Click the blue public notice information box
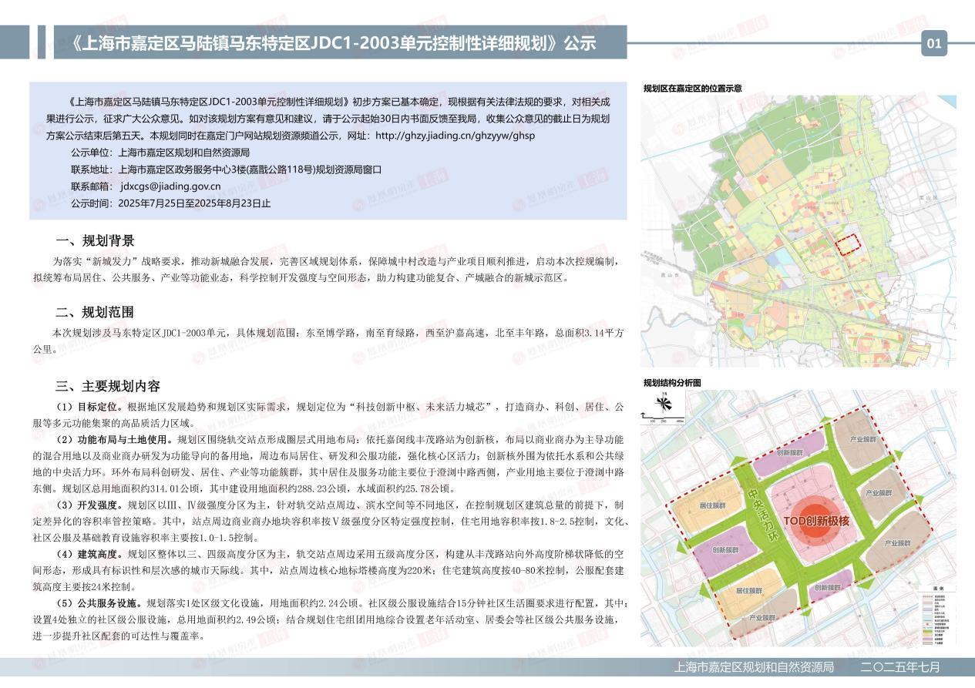The height and width of the screenshot is (688, 975). tap(328, 152)
